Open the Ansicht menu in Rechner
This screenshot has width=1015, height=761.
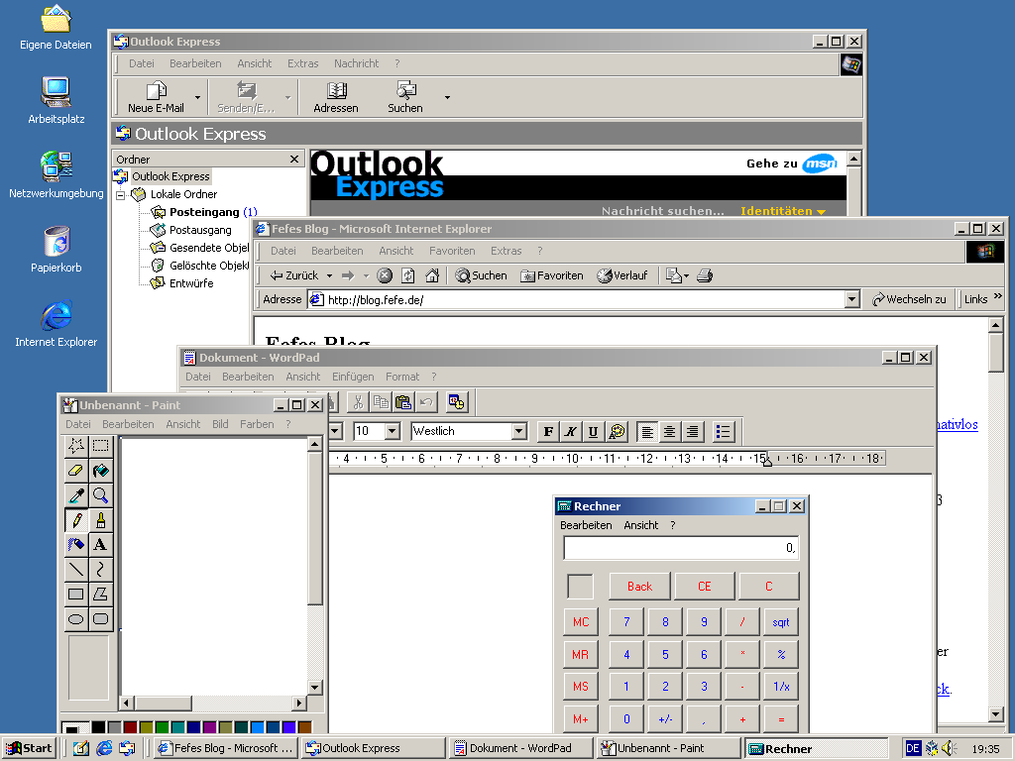click(x=641, y=525)
